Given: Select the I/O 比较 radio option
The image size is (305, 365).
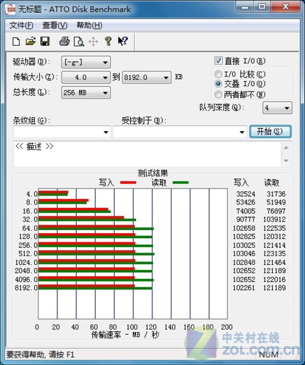Looking at the screenshot, I should 218,74.
